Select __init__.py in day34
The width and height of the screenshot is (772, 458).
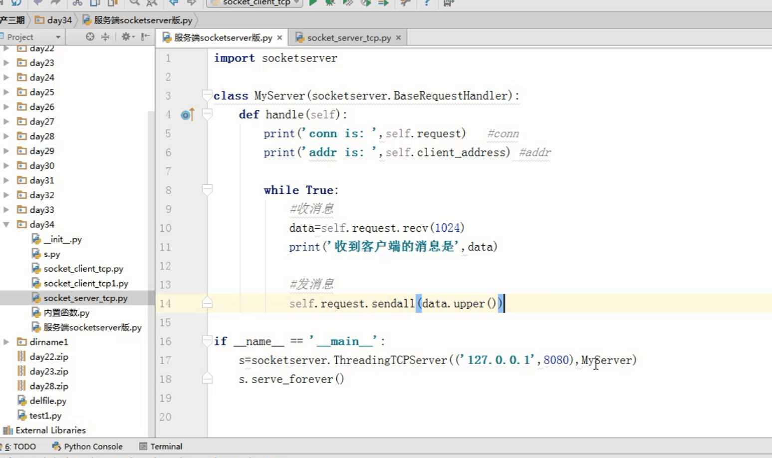[57, 239]
